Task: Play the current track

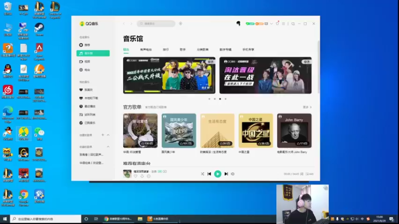Action: pyautogui.click(x=217, y=174)
